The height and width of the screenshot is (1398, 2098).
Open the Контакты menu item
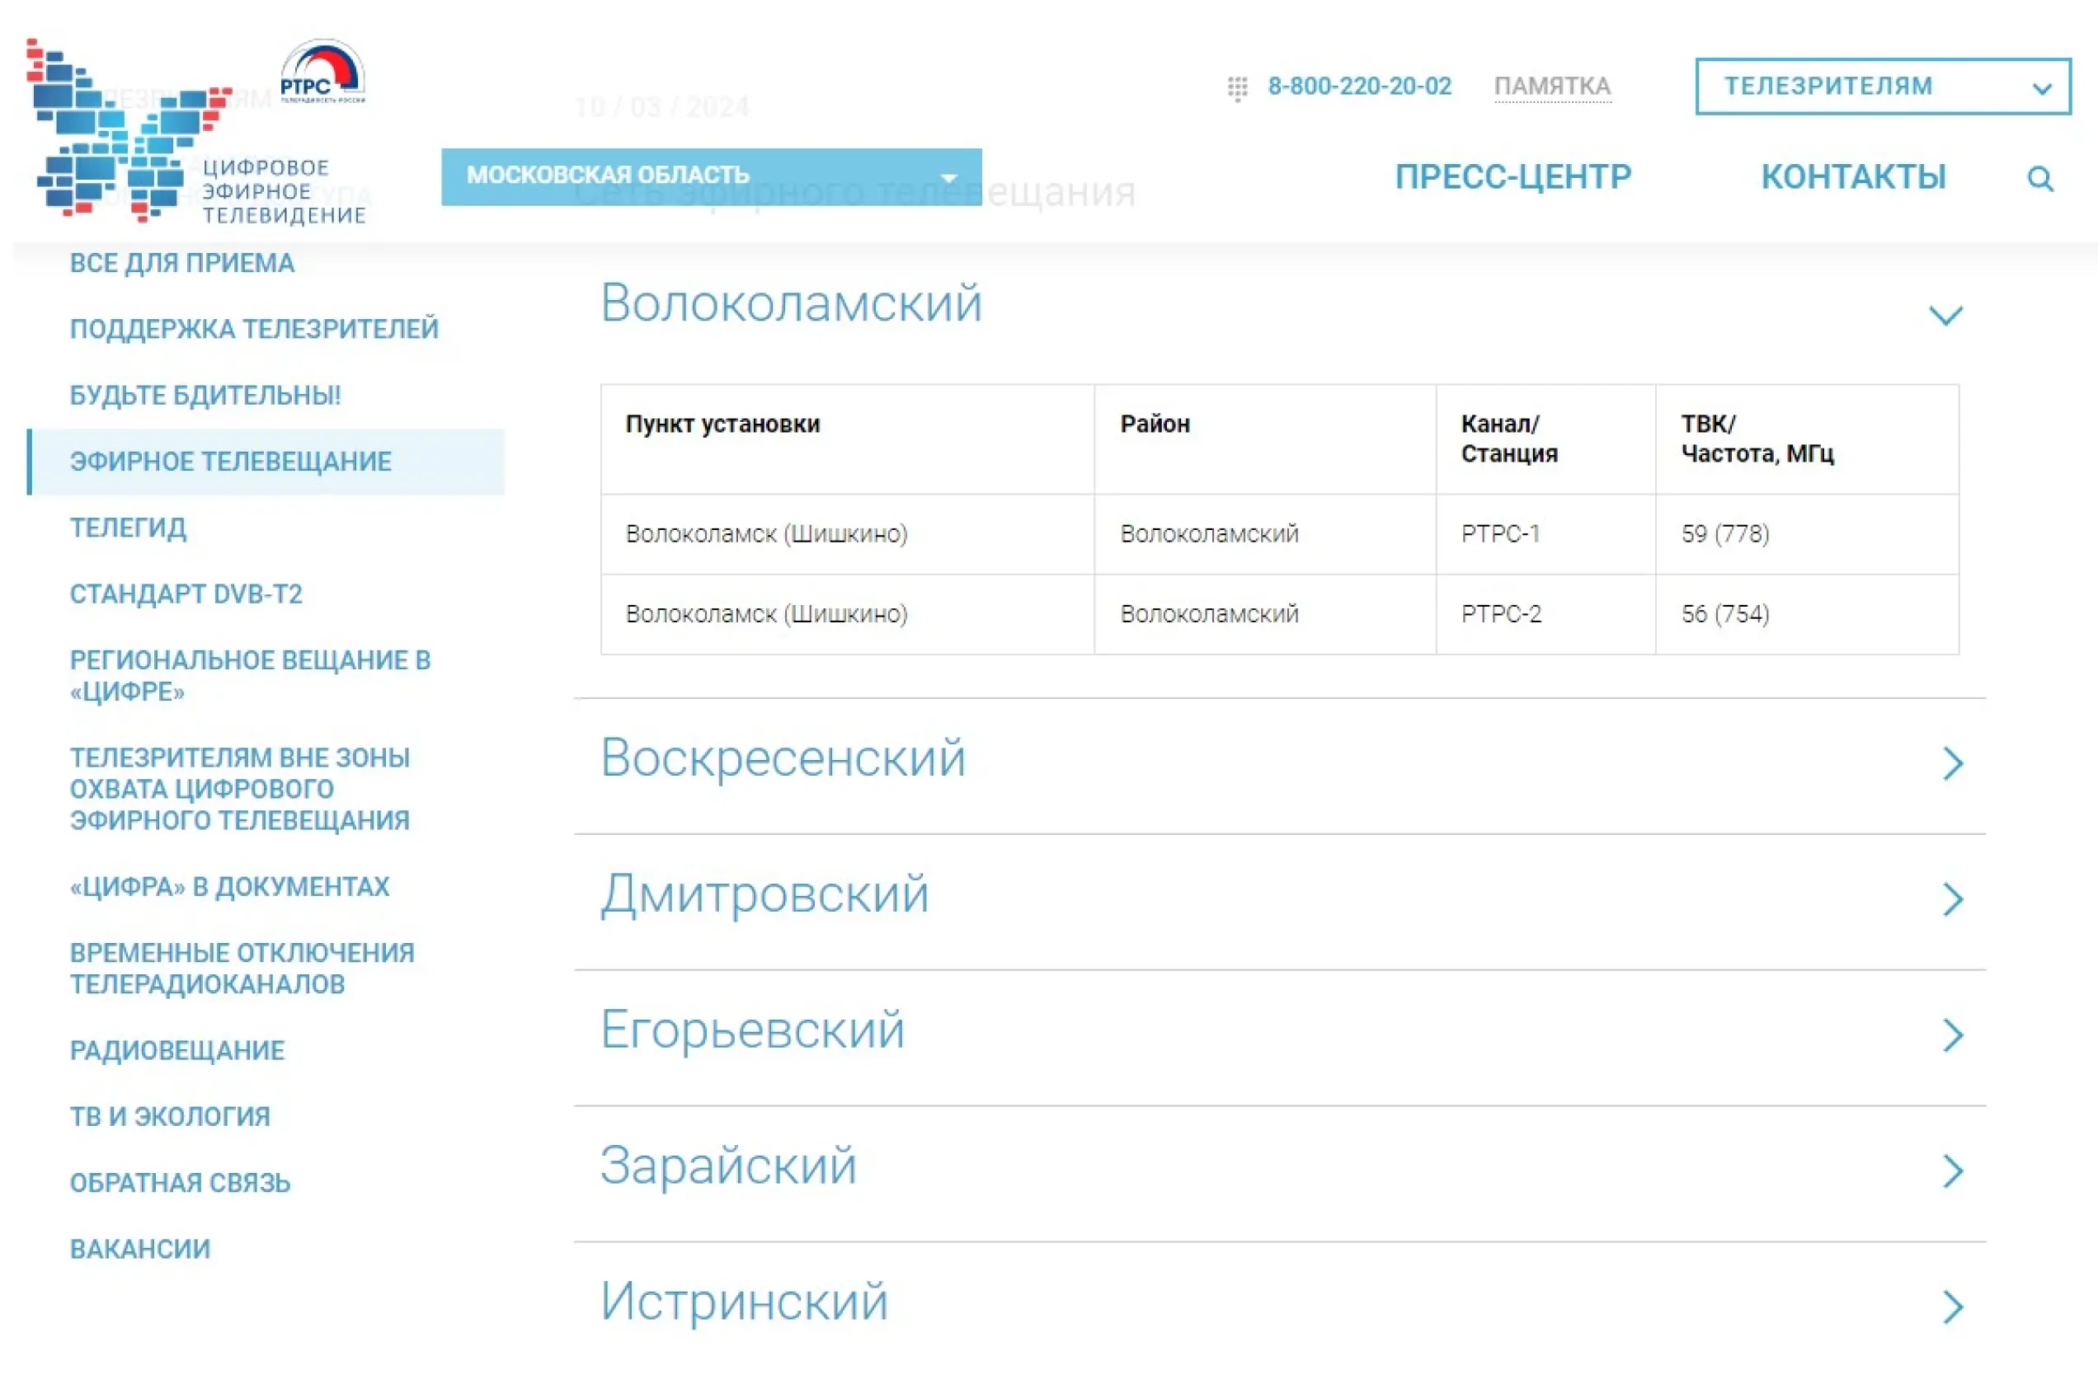pos(1853,176)
